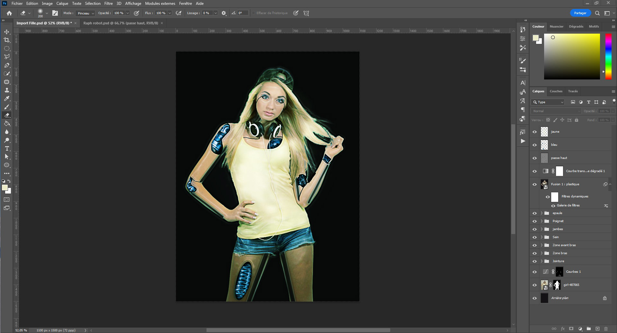Switch to the Nuancier tab
The width and height of the screenshot is (617, 333).
557,26
